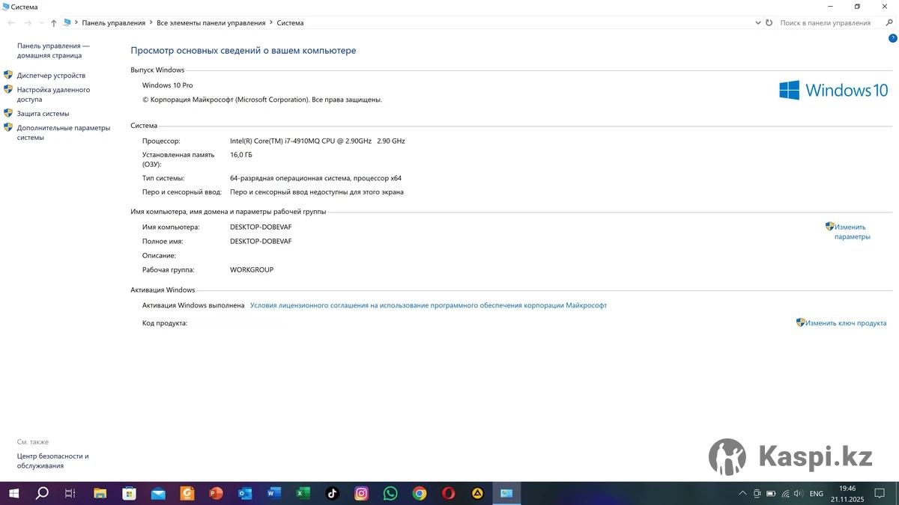Select 'Все элементы панели управления' breadcrumb
This screenshot has width=899, height=505.
click(x=211, y=23)
